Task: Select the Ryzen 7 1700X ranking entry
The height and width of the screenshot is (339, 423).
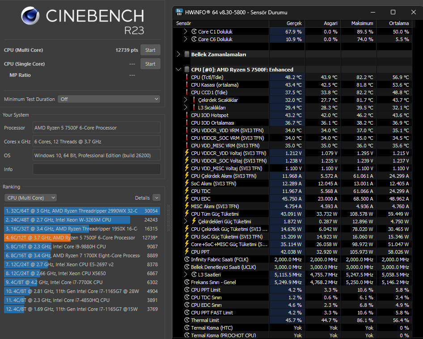Action: (82, 255)
